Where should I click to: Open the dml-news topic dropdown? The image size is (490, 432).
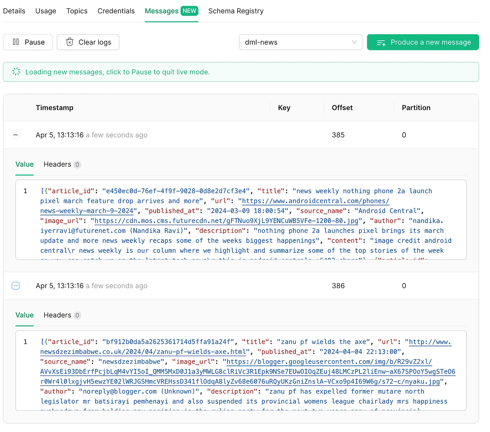click(301, 42)
